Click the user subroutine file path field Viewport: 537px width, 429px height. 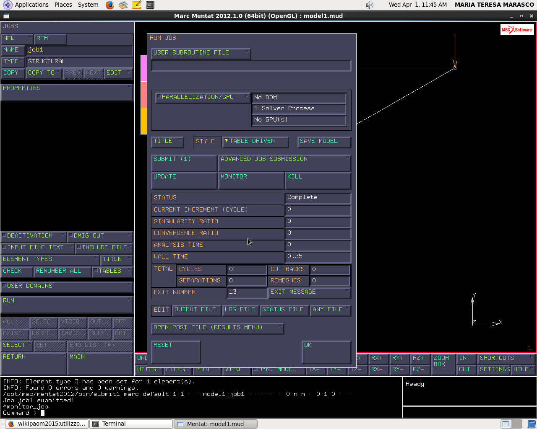(251, 66)
